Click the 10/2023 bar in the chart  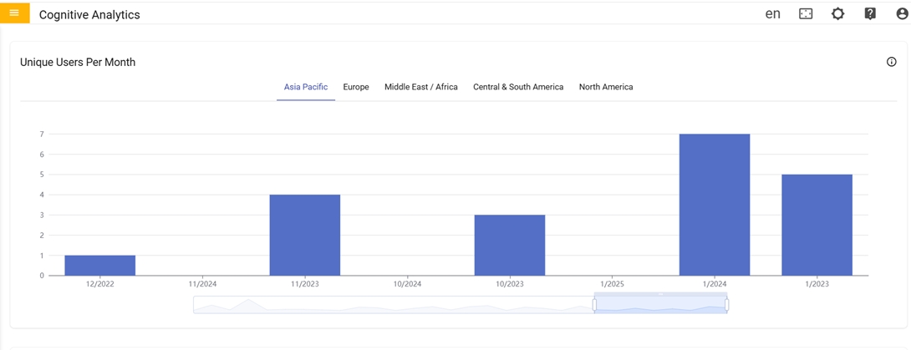(x=510, y=245)
